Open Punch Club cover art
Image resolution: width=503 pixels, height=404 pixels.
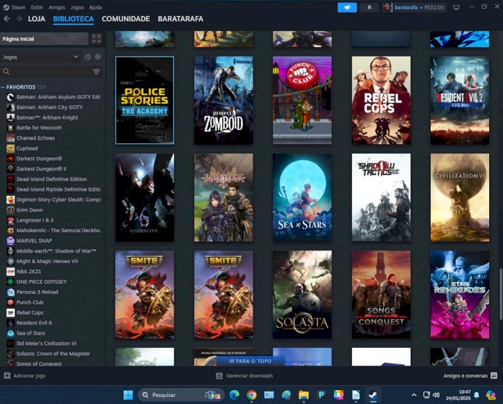[302, 100]
